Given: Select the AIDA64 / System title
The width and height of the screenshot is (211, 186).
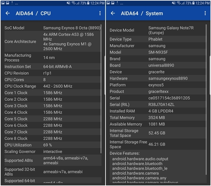Looking at the screenshot, I should point(142,13).
